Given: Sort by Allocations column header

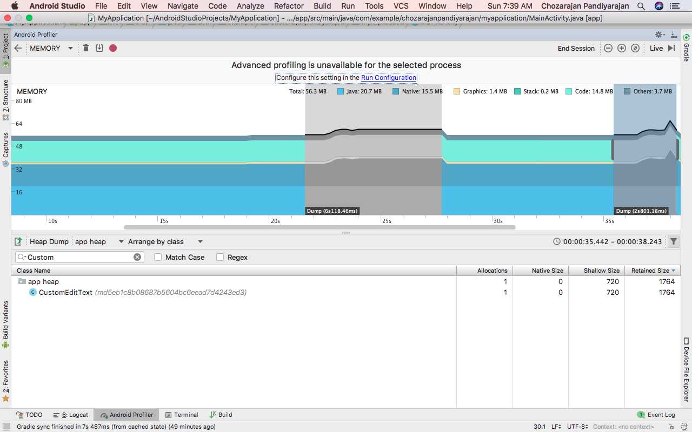Looking at the screenshot, I should tap(484, 271).
